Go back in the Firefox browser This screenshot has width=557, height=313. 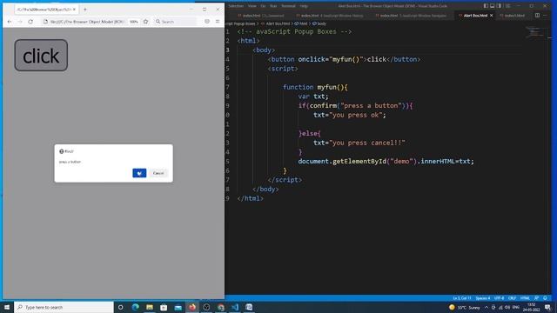(10, 22)
